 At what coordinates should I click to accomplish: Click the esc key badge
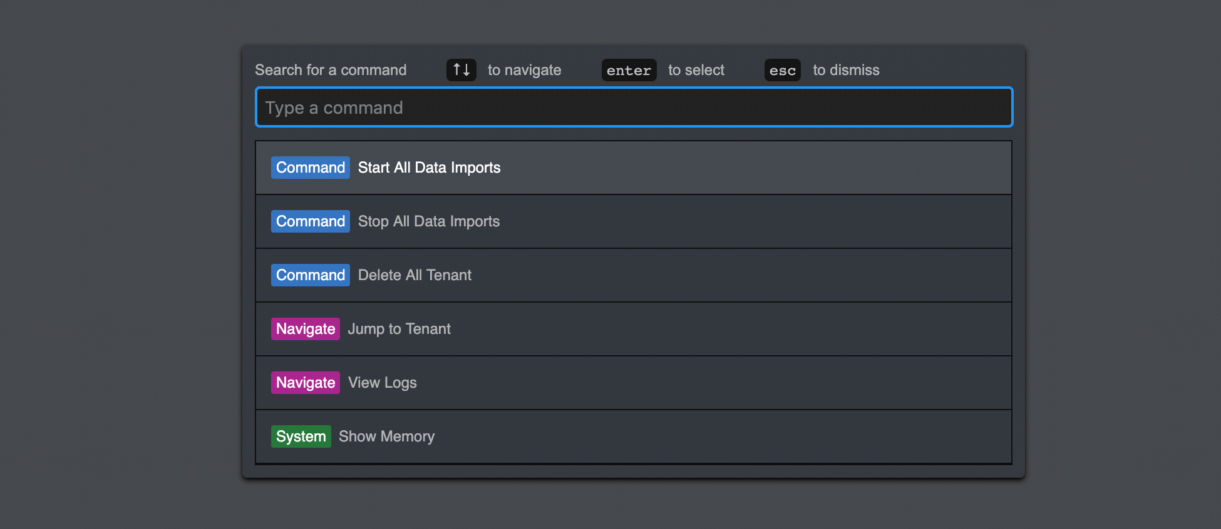[x=782, y=70]
